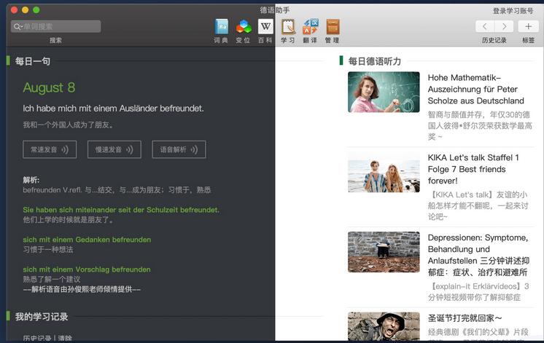This screenshot has height=343, width=544.
Task: Open the 学习 study toolbar icon
Action: pyautogui.click(x=288, y=27)
